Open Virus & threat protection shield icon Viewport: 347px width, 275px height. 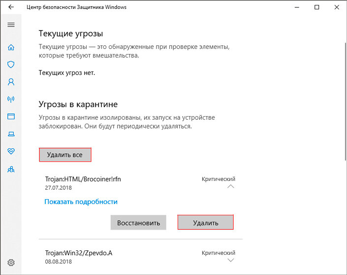[x=11, y=65]
